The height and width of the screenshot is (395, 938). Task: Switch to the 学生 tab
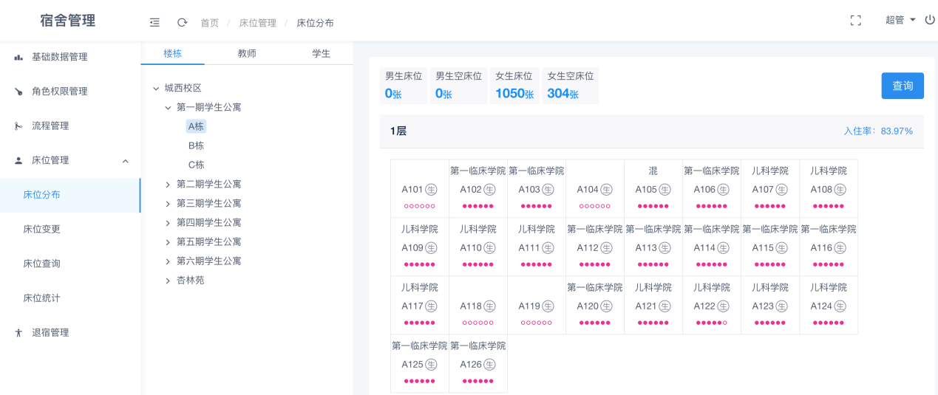321,54
